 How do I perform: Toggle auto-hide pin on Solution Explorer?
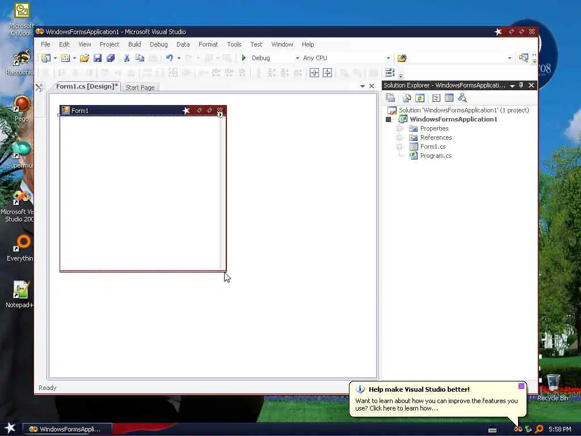coord(521,85)
